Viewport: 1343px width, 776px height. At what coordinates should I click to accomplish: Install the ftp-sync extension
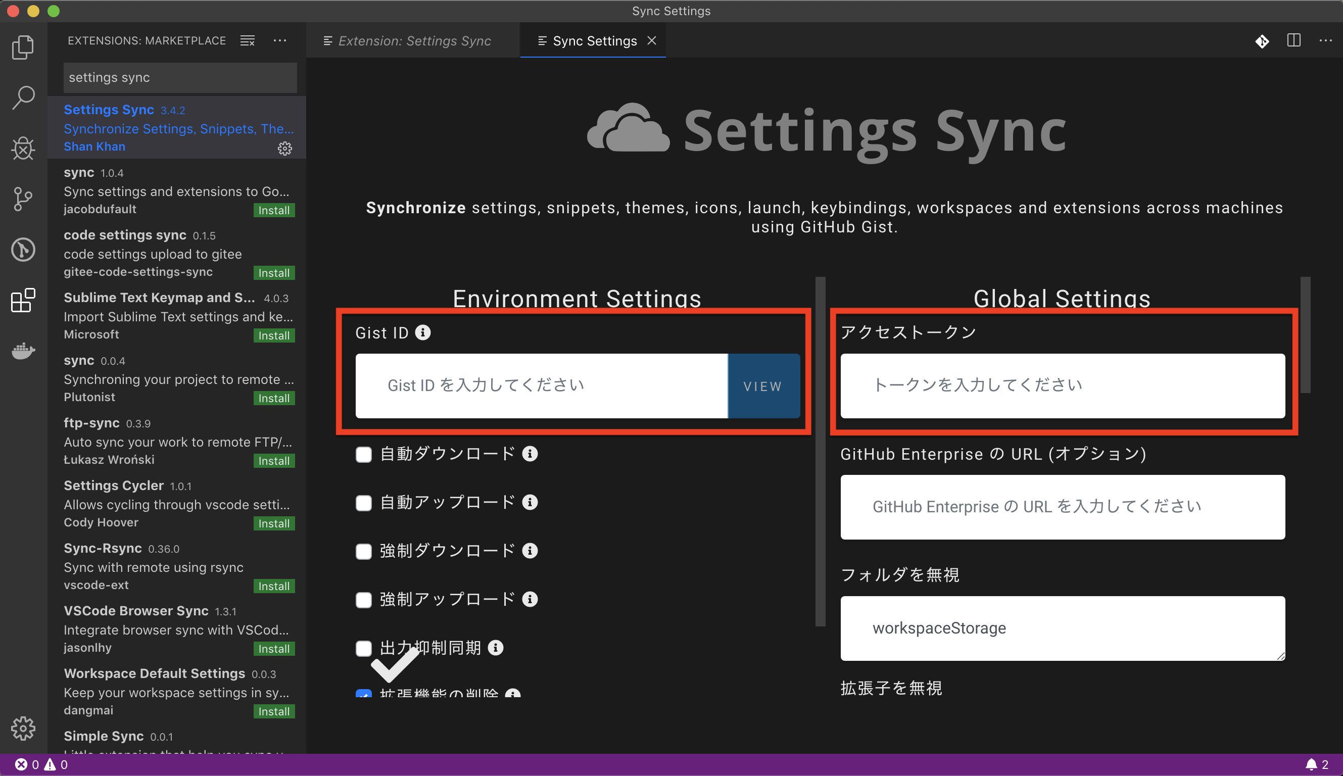tap(274, 461)
